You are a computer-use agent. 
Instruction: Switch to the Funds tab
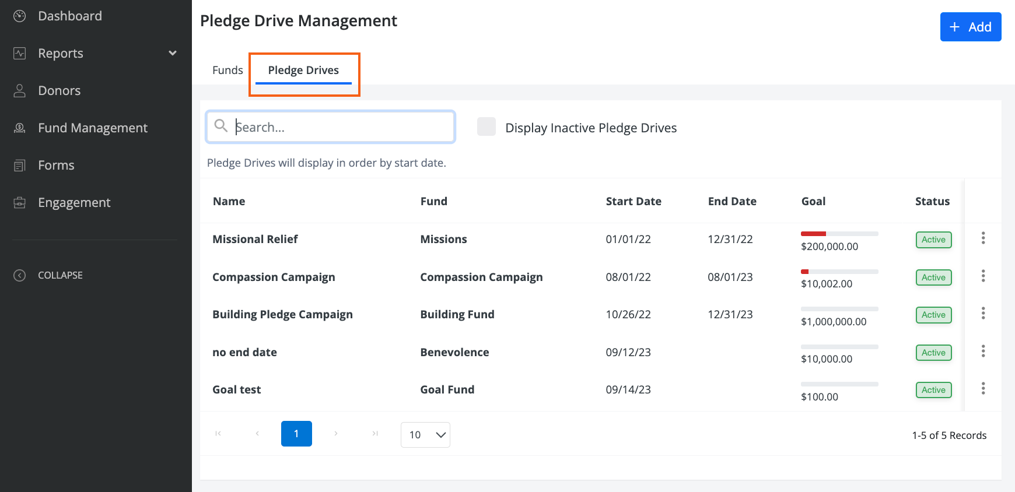[x=228, y=70]
